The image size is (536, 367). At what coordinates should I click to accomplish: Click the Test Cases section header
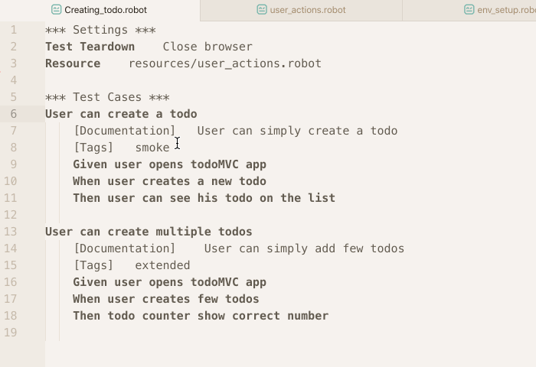click(107, 97)
